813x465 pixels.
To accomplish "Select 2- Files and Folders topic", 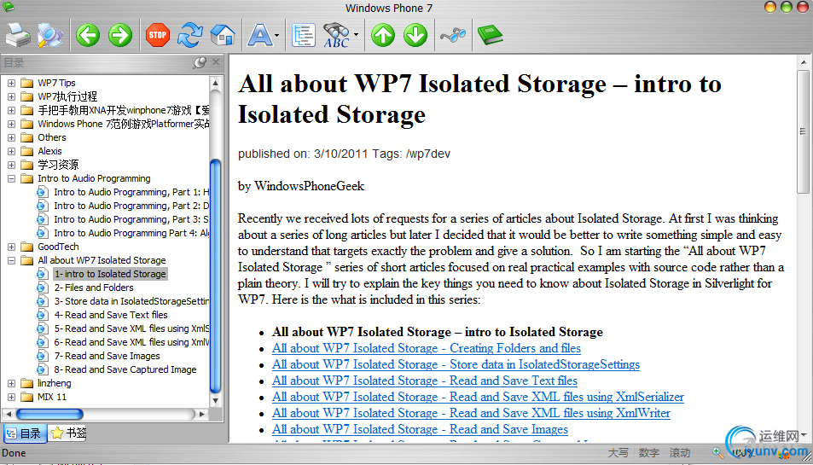I will 94,288.
